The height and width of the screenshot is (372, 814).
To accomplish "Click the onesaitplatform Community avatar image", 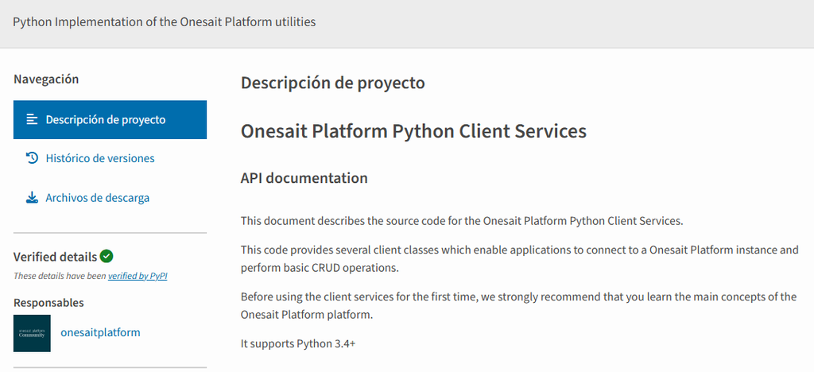I will tap(32, 333).
